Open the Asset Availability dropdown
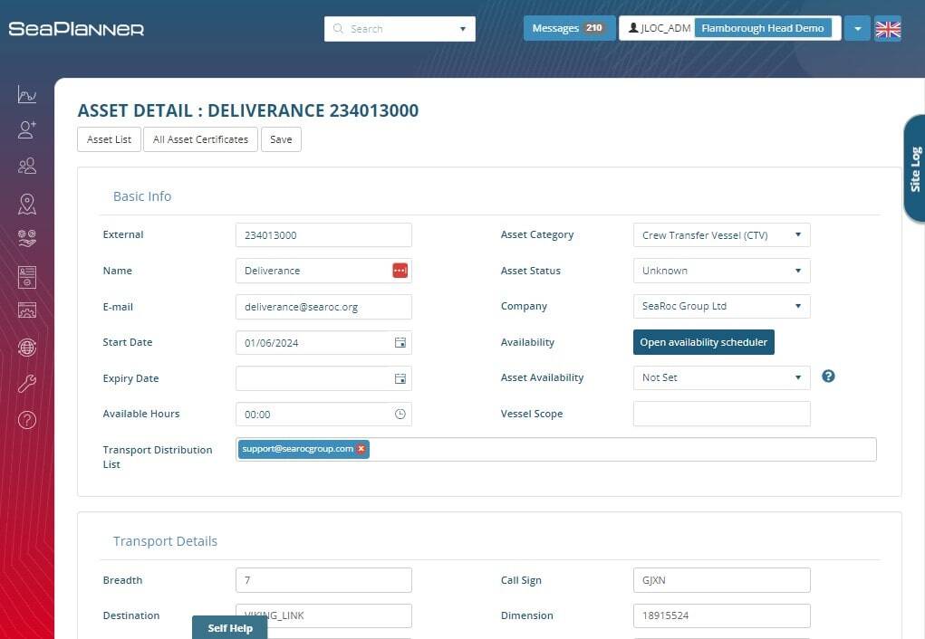The image size is (925, 639). 721,377
